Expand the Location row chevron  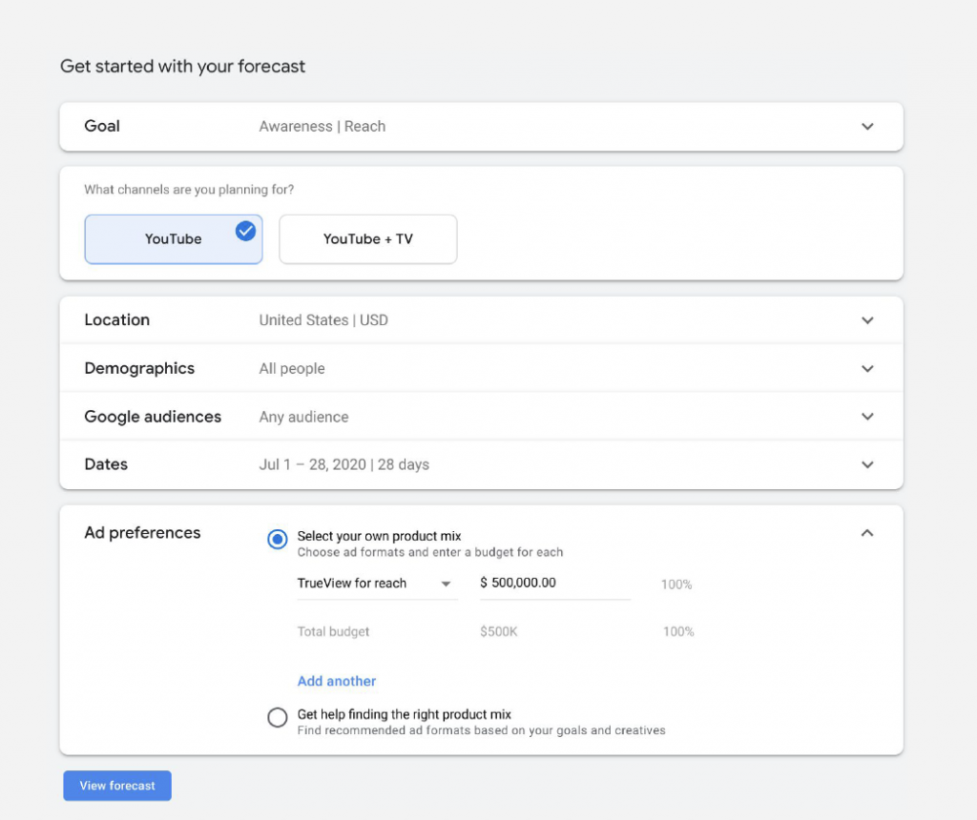866,320
